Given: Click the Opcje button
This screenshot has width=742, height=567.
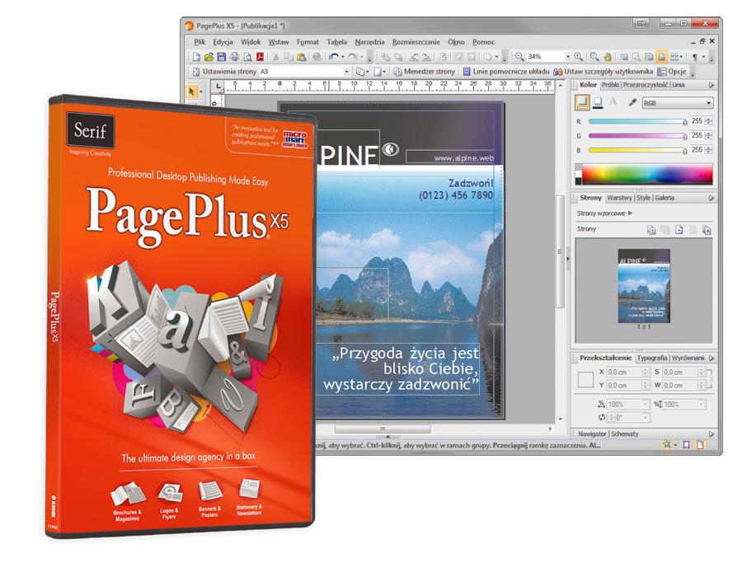Looking at the screenshot, I should click(x=672, y=72).
